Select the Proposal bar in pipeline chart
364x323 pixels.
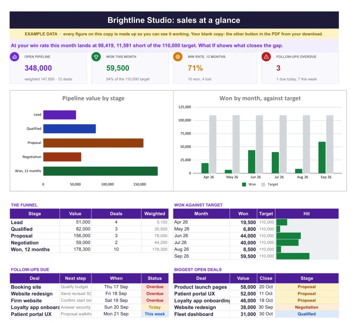coord(93,143)
